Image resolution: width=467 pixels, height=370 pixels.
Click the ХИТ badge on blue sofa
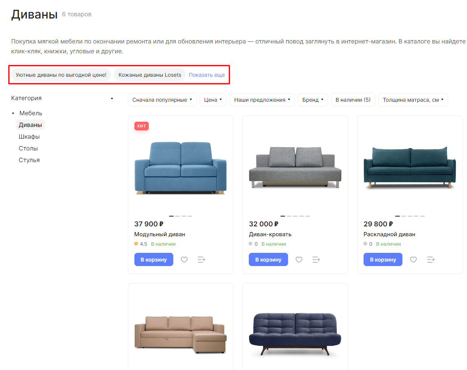point(142,126)
